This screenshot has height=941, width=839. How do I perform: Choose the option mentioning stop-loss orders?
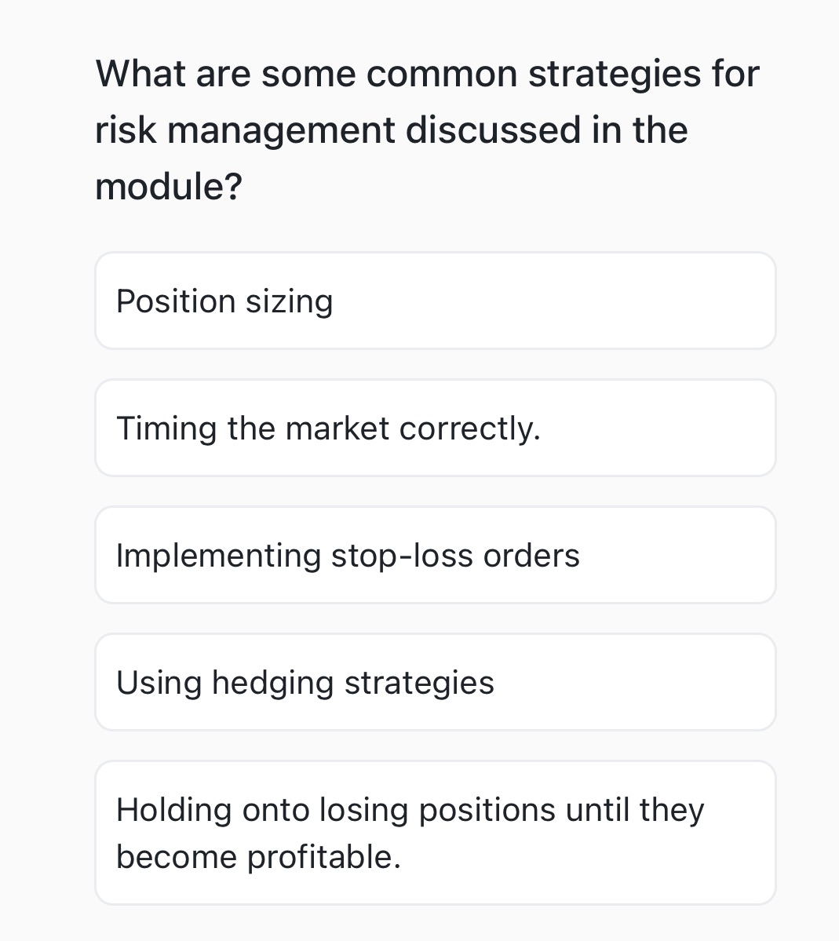tap(435, 555)
